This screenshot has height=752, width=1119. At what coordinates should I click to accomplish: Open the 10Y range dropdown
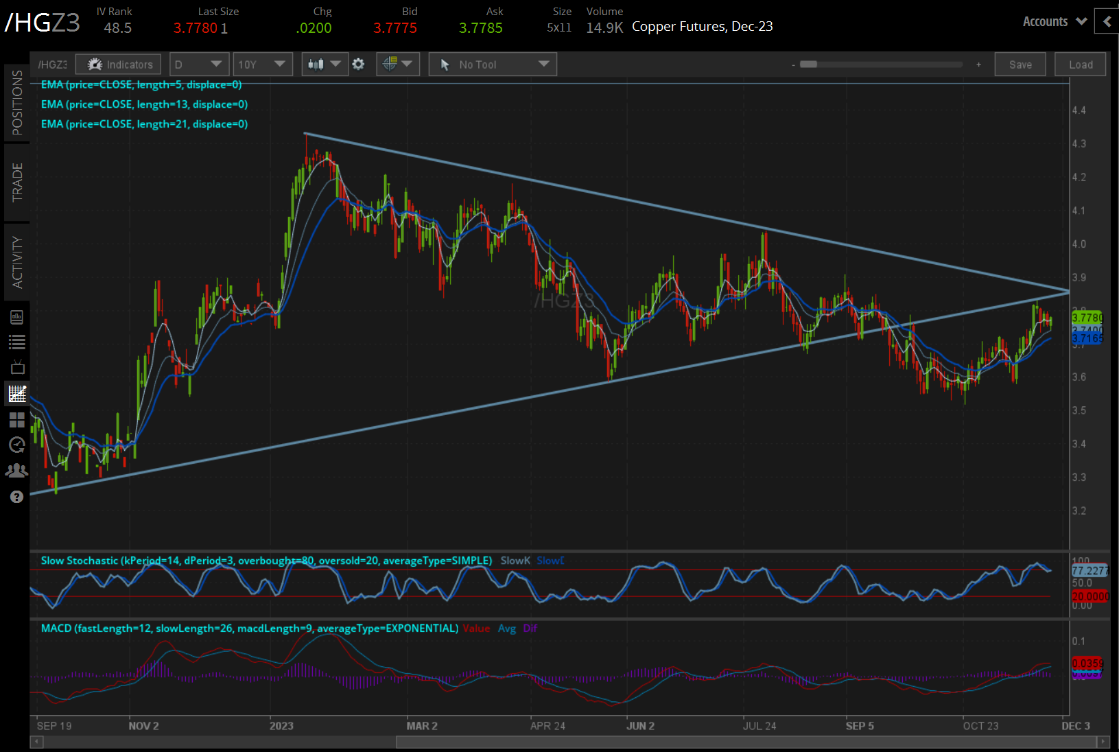pyautogui.click(x=262, y=64)
